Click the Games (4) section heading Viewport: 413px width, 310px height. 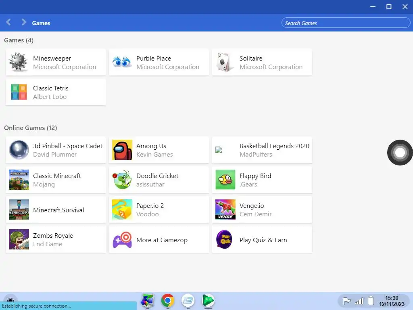(x=19, y=40)
